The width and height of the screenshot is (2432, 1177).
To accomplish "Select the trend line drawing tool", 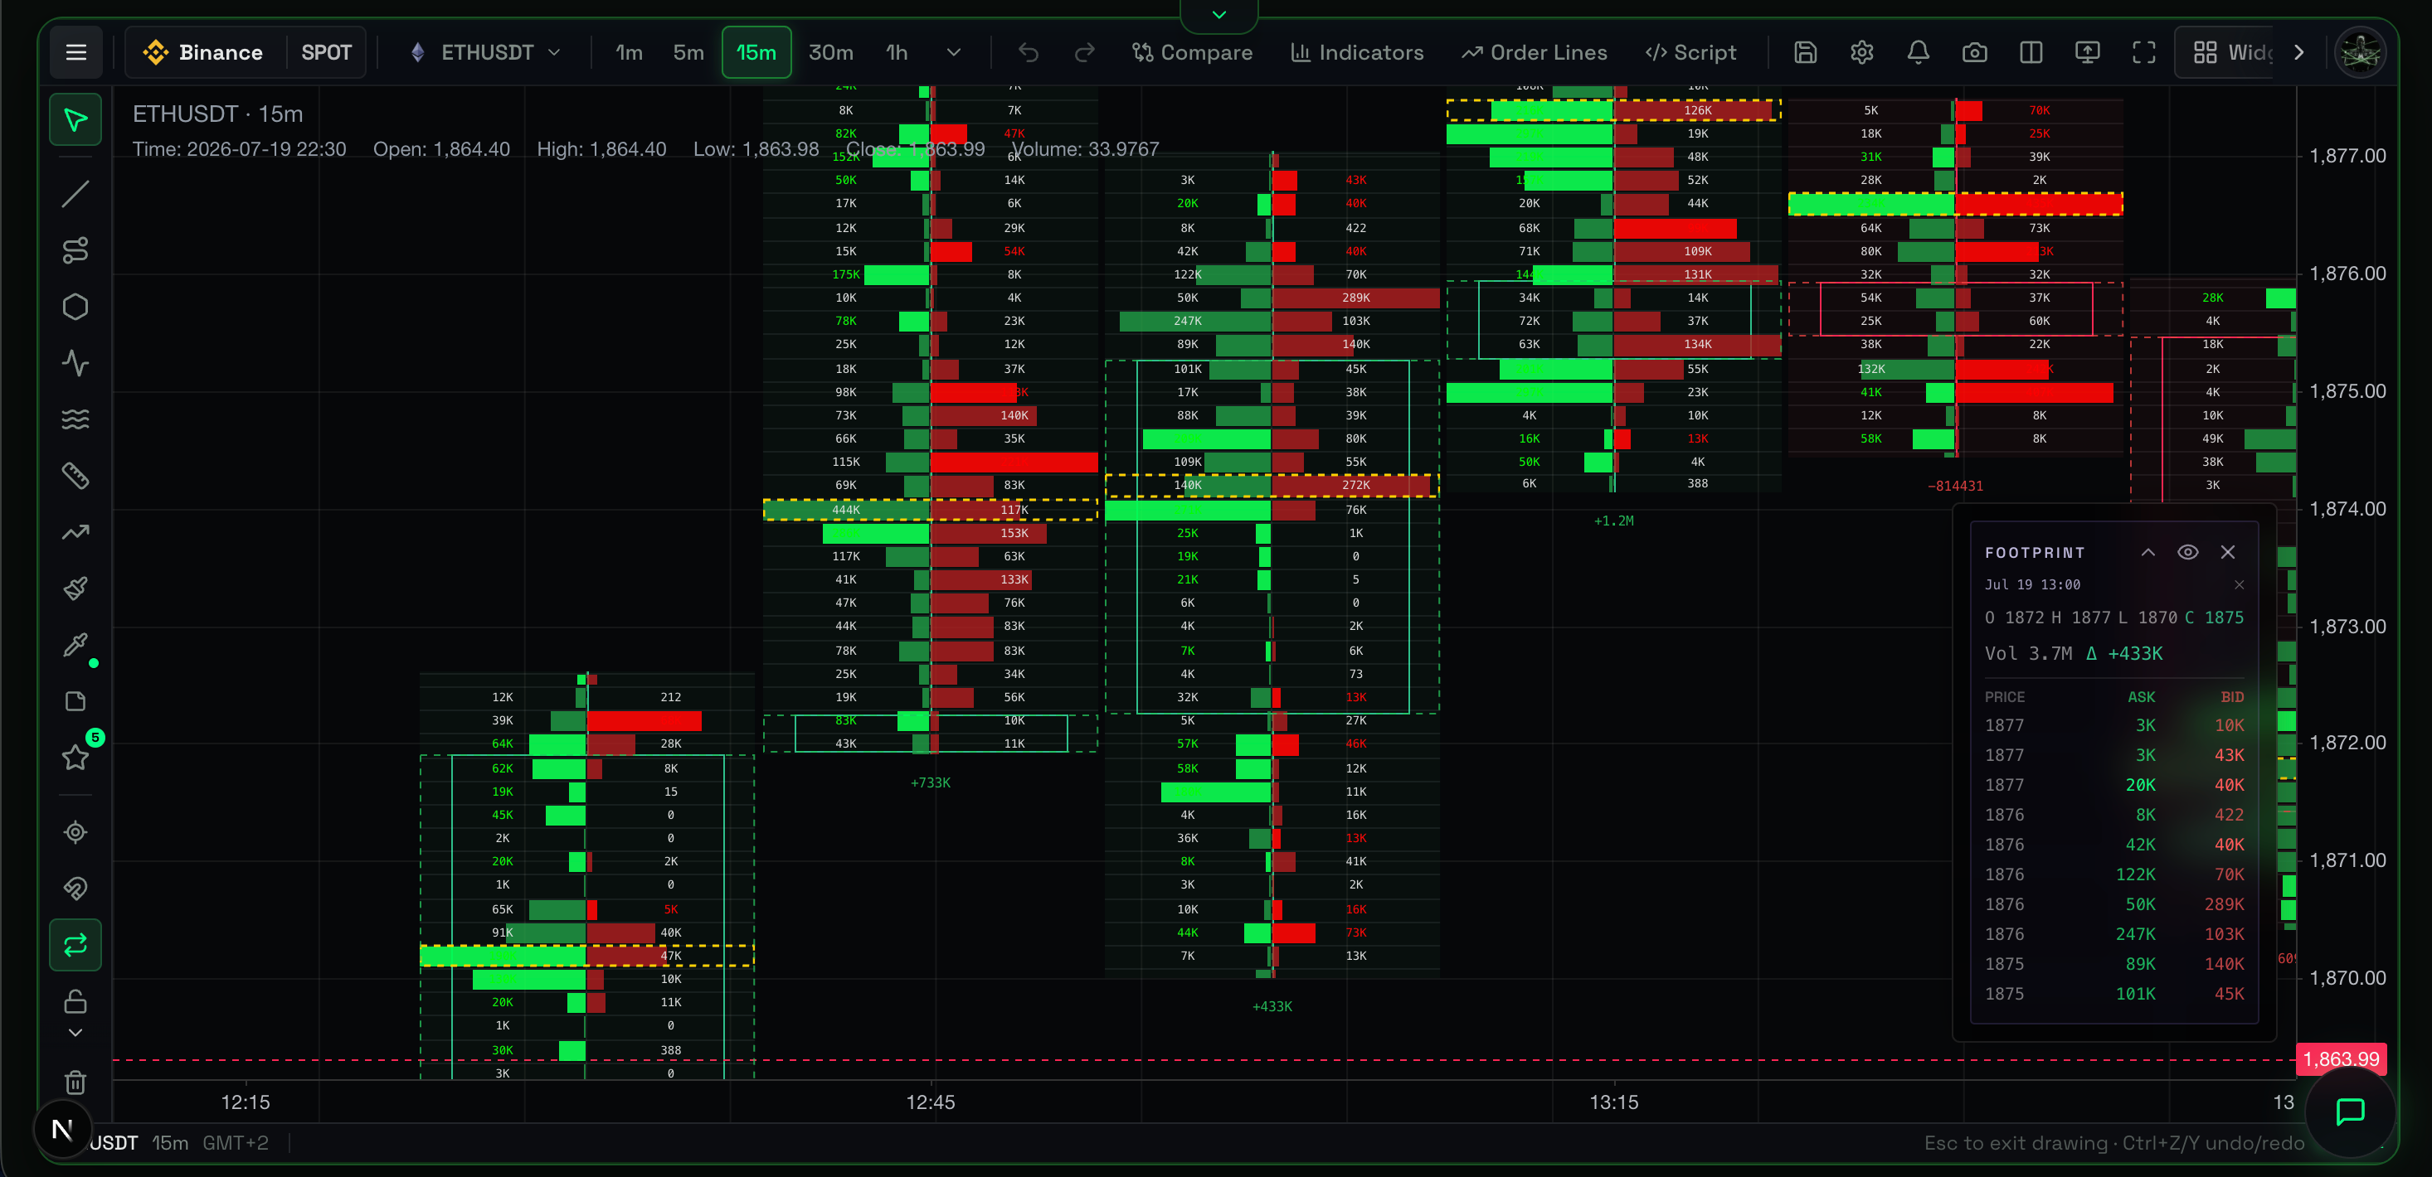I will point(75,194).
